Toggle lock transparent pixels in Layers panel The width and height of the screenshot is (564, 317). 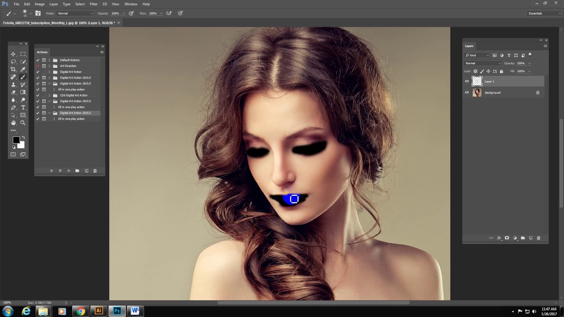475,71
